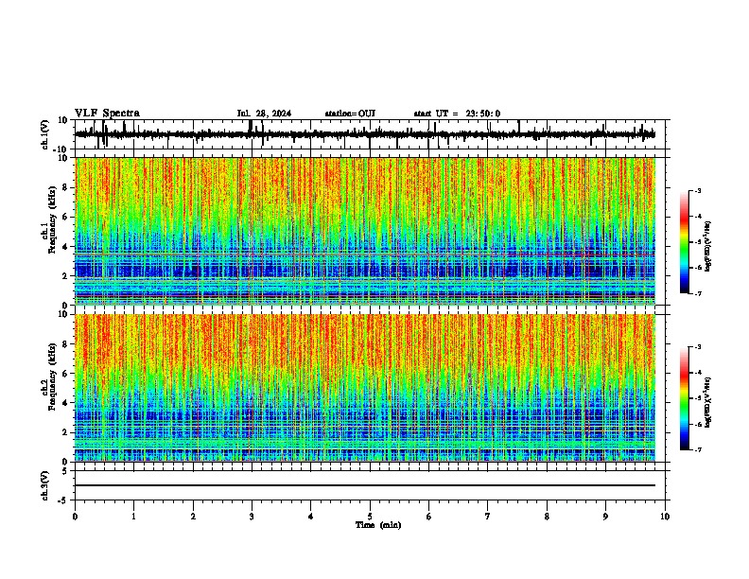Click the ch.1 voltage waveform trace
This screenshot has width=749, height=579.
(x=364, y=134)
